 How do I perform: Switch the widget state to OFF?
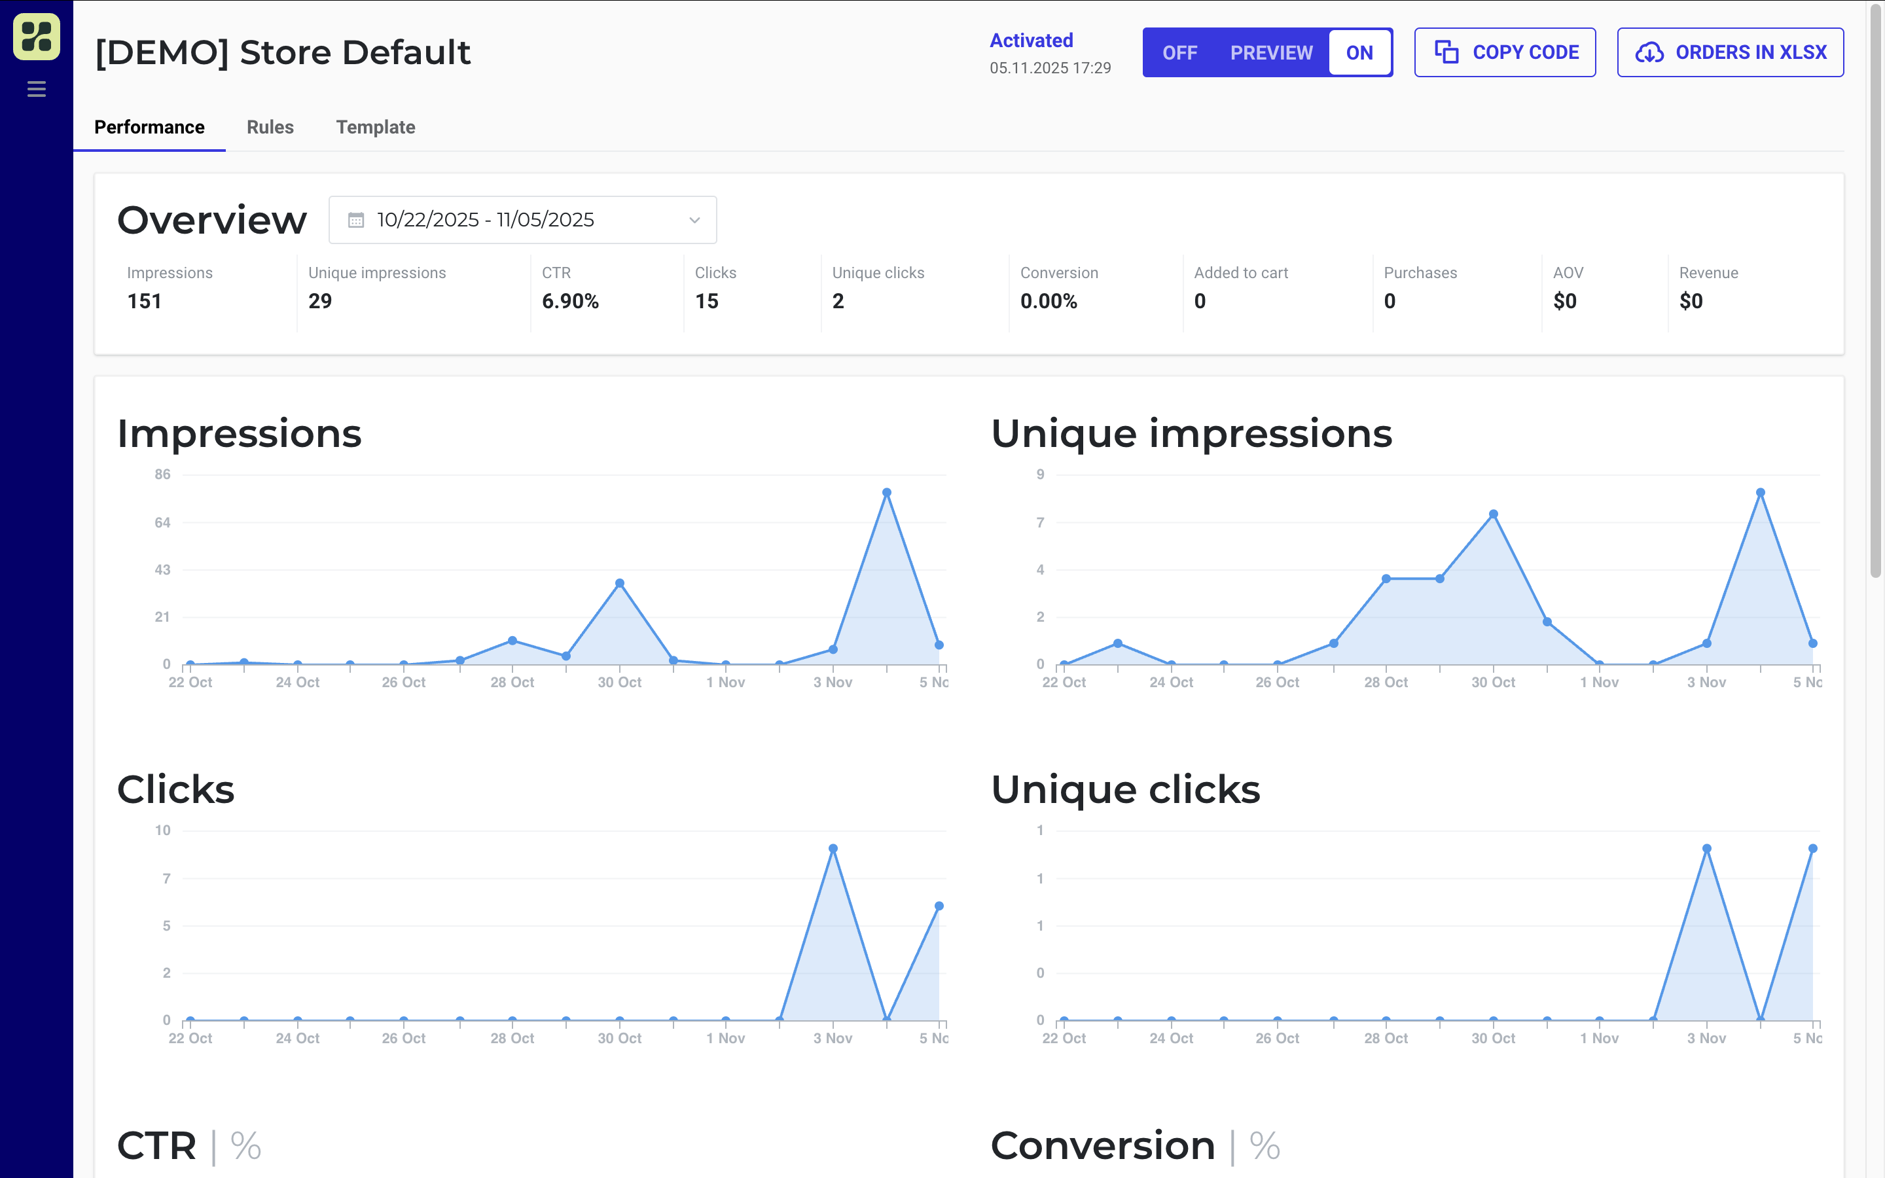(1179, 52)
